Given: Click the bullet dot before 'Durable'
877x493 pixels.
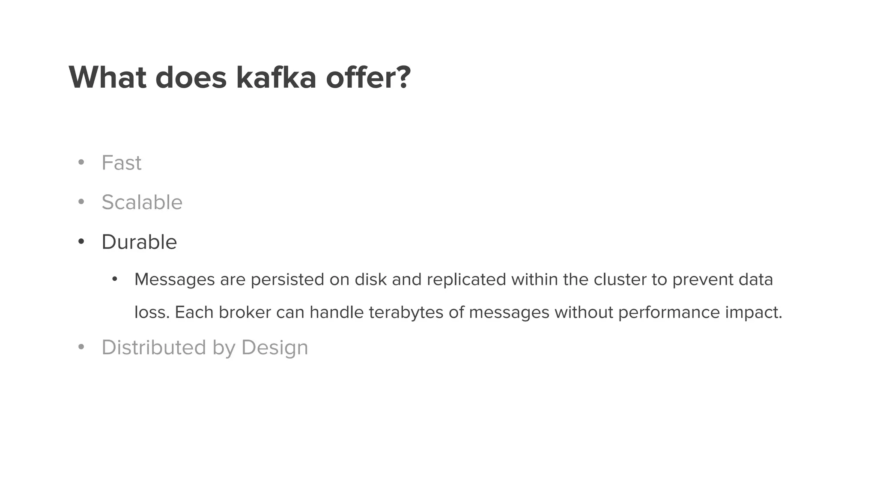Looking at the screenshot, I should 81,242.
